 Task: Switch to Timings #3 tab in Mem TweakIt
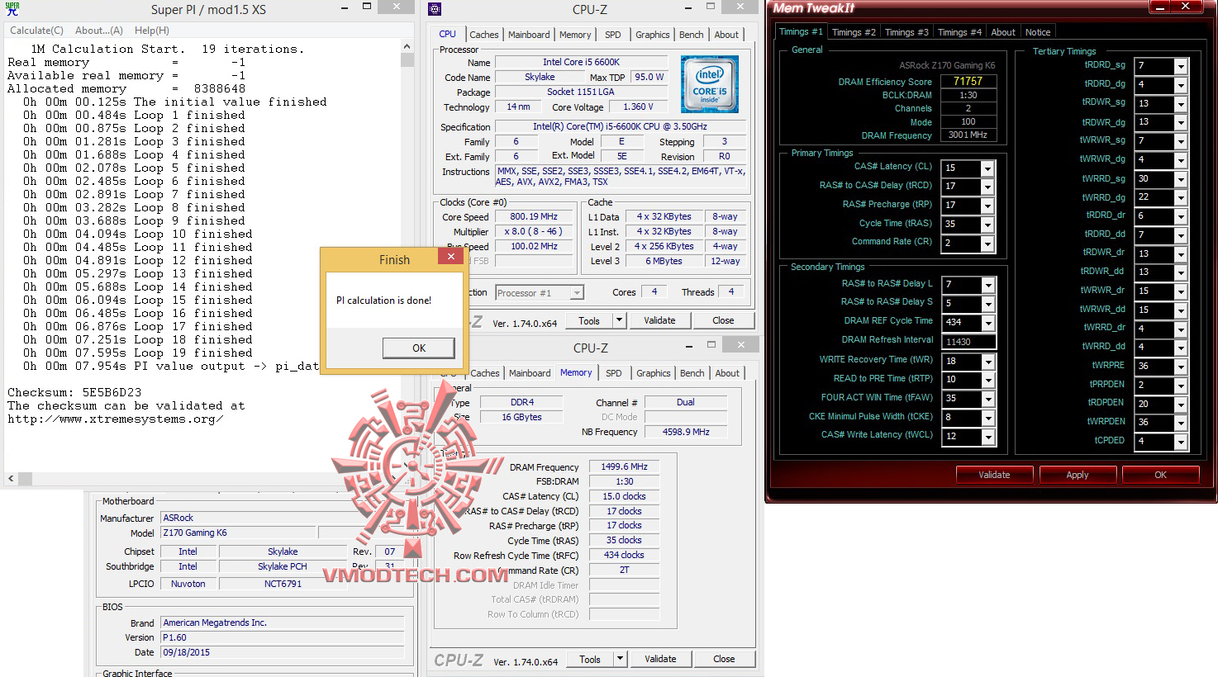[906, 32]
